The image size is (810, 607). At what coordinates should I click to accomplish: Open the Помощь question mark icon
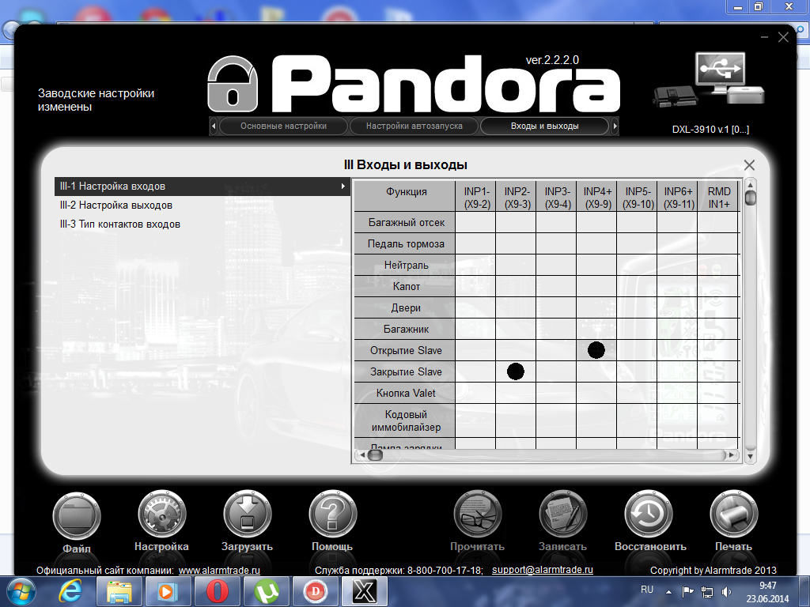pyautogui.click(x=333, y=516)
